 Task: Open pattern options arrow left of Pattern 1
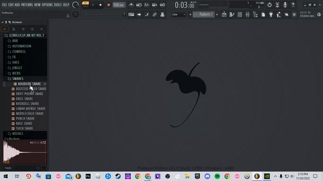coord(190,15)
